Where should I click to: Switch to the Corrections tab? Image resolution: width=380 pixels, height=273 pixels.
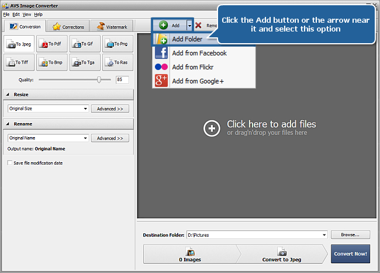[68, 27]
